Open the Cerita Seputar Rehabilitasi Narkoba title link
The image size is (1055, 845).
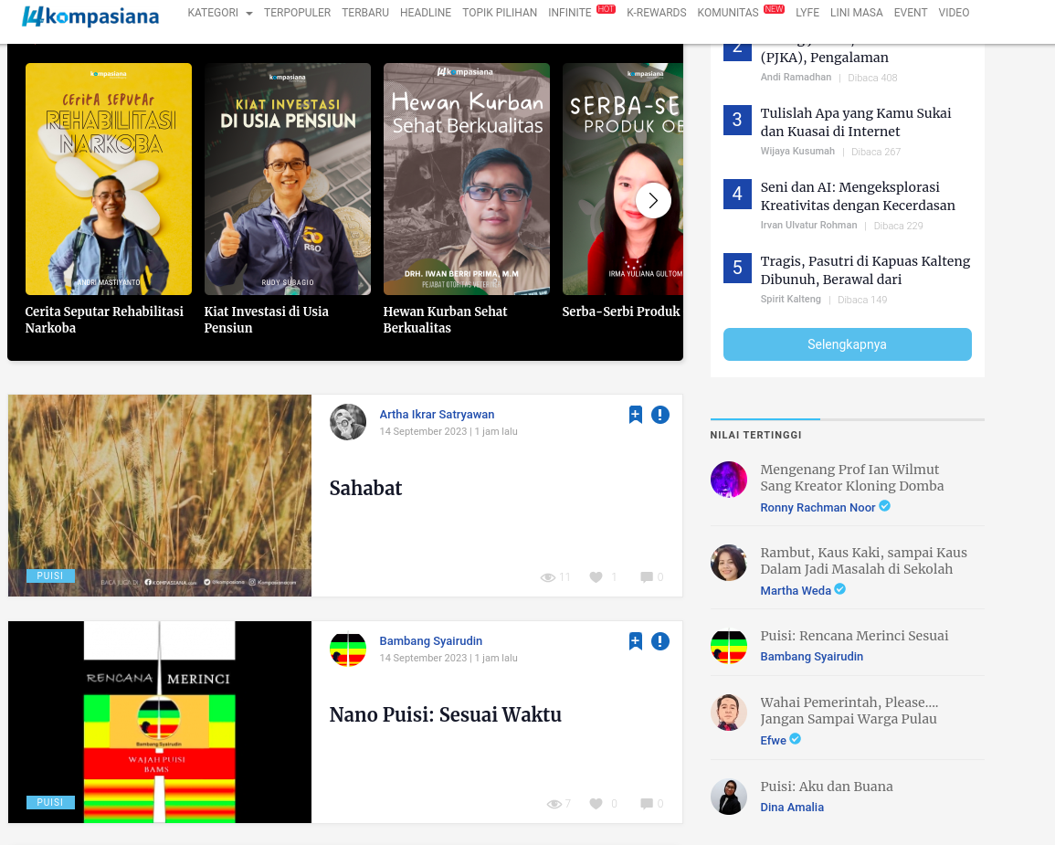tap(104, 320)
